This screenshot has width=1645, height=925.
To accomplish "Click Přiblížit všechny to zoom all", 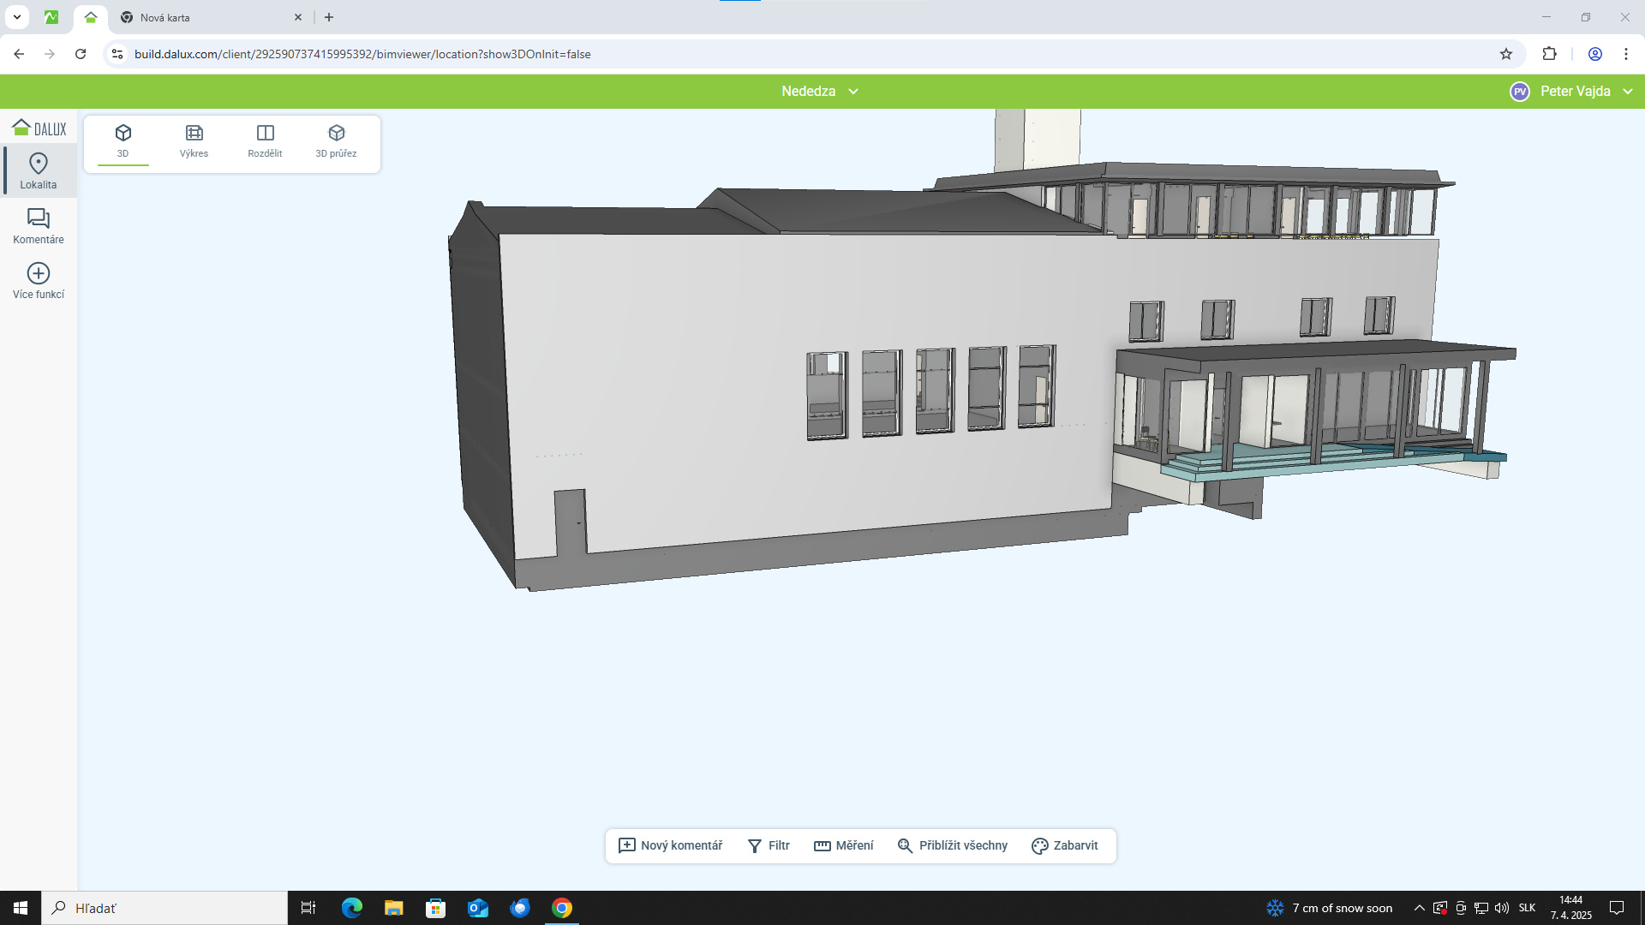I will 953,845.
